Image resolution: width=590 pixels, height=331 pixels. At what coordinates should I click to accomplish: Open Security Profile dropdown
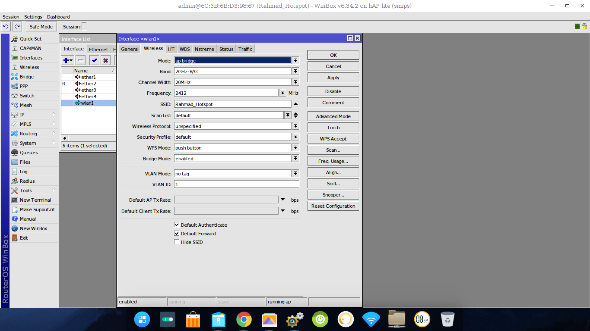296,137
